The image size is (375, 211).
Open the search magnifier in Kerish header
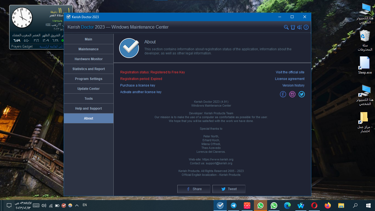(x=286, y=27)
